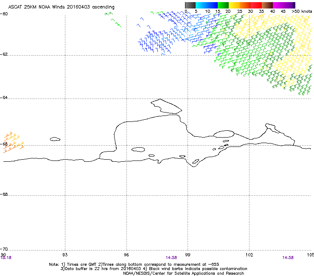
Task: Click the '25' legend scale label
Action: (239, 11)
